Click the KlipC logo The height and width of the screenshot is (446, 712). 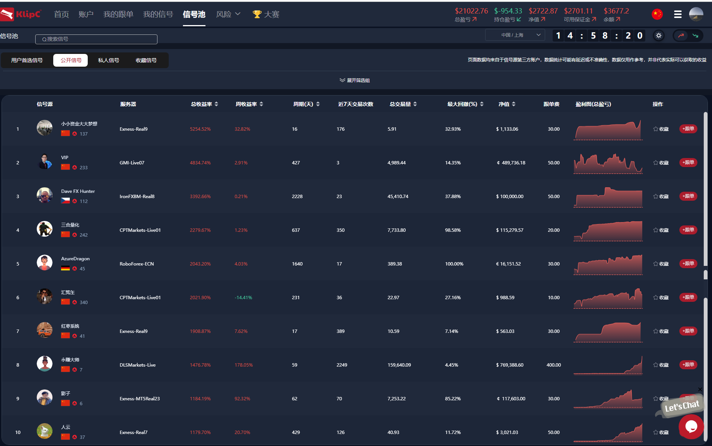click(21, 14)
